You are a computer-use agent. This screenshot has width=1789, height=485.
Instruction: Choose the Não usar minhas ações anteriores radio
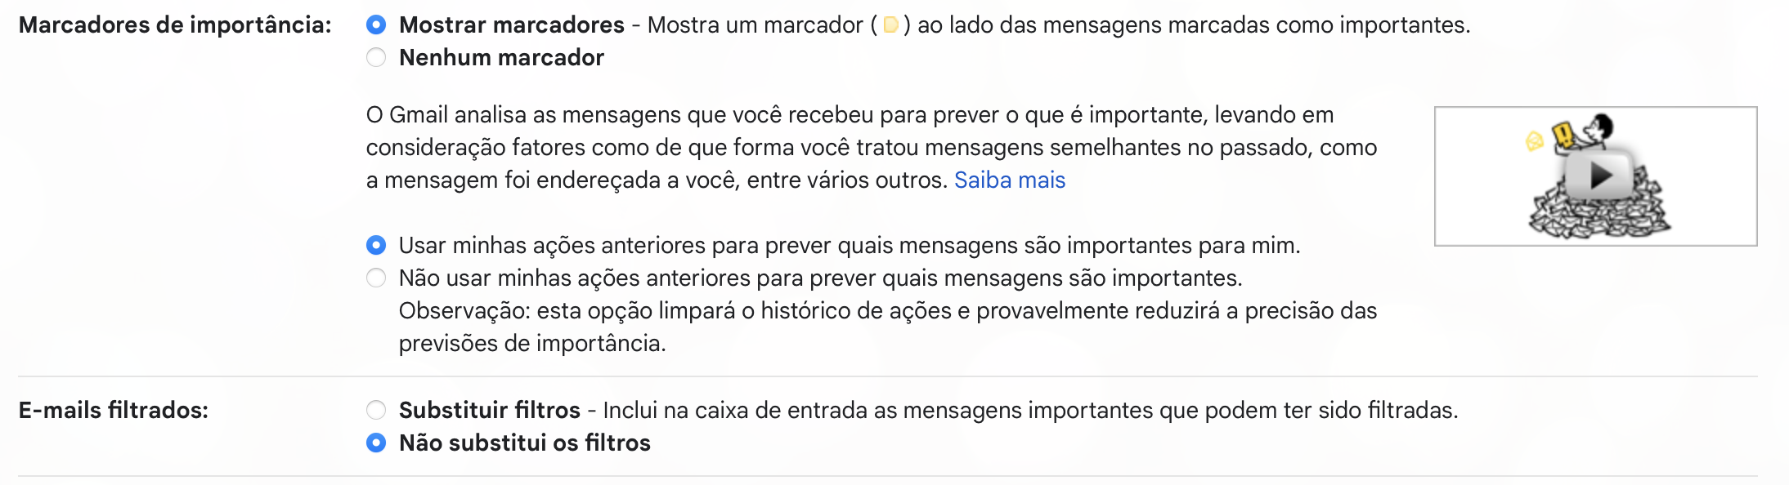(376, 278)
